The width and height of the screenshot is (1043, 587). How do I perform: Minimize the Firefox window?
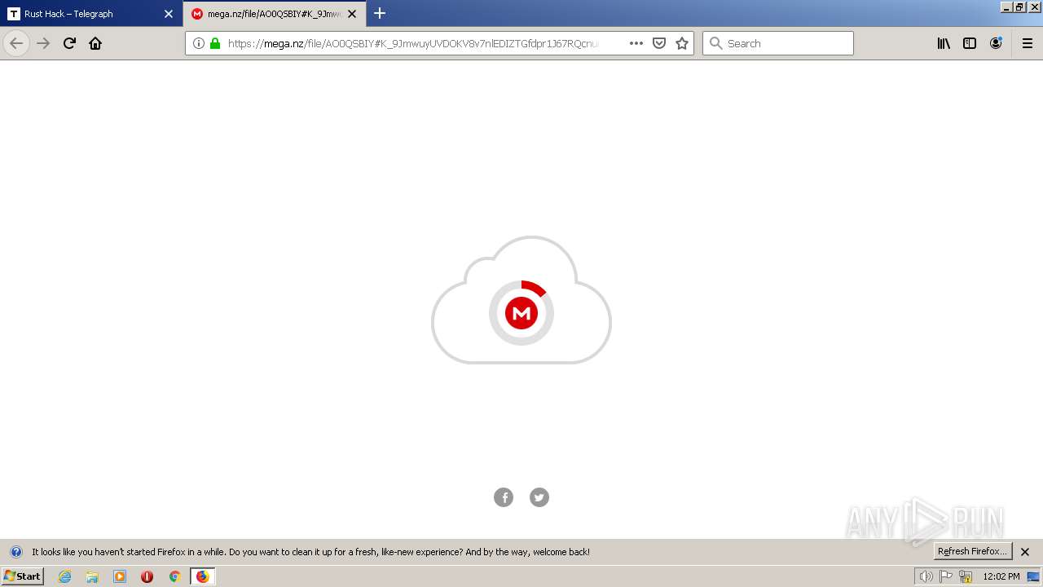coord(1006,7)
